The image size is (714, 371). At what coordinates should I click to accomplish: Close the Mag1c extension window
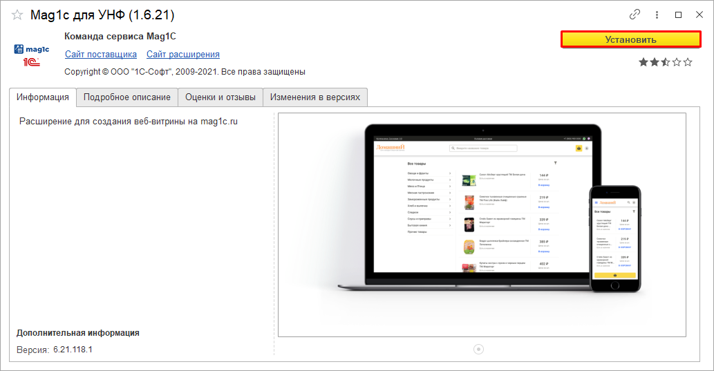tap(699, 15)
